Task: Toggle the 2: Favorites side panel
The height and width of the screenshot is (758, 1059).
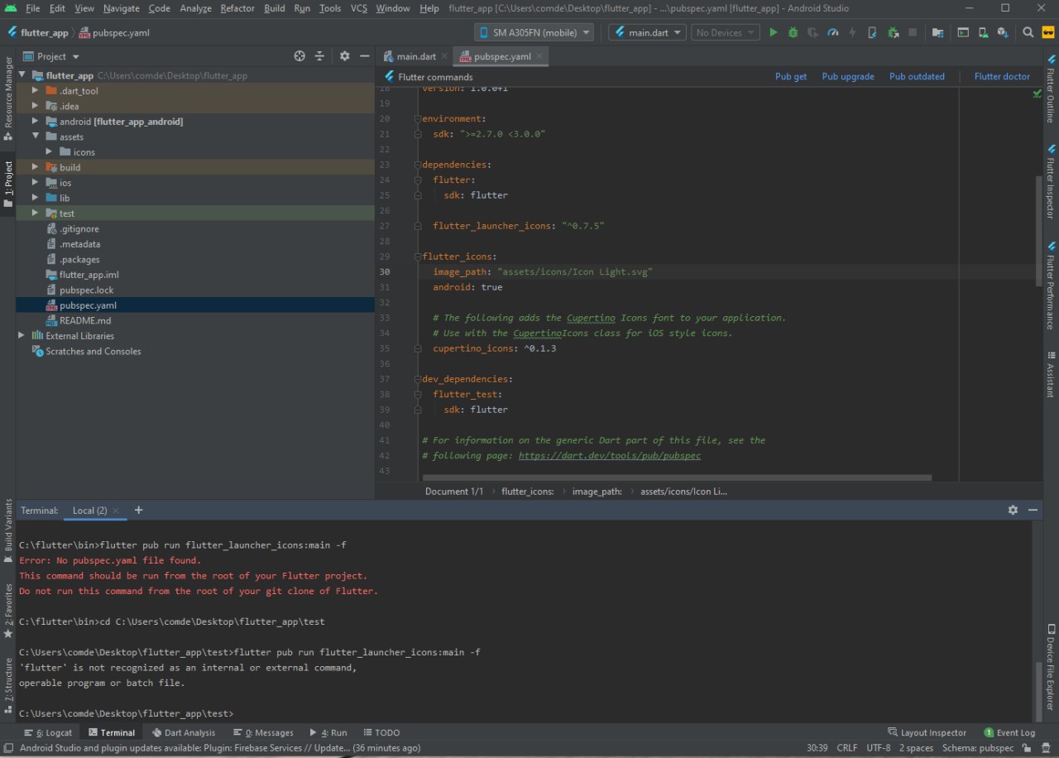Action: [7, 611]
